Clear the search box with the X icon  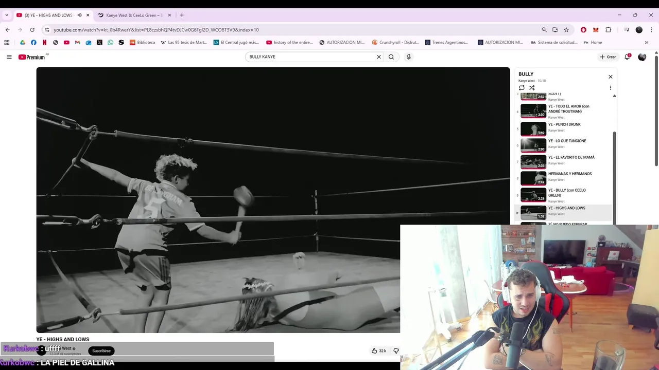pos(379,57)
